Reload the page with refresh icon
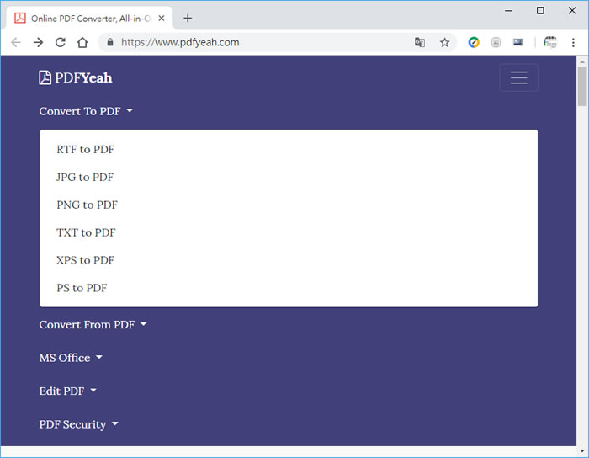 pos(60,42)
